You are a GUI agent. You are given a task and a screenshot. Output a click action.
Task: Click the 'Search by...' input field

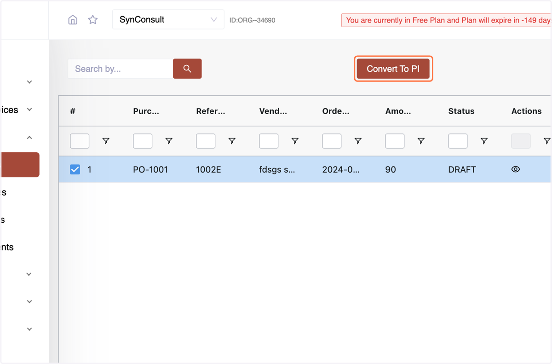coord(121,69)
